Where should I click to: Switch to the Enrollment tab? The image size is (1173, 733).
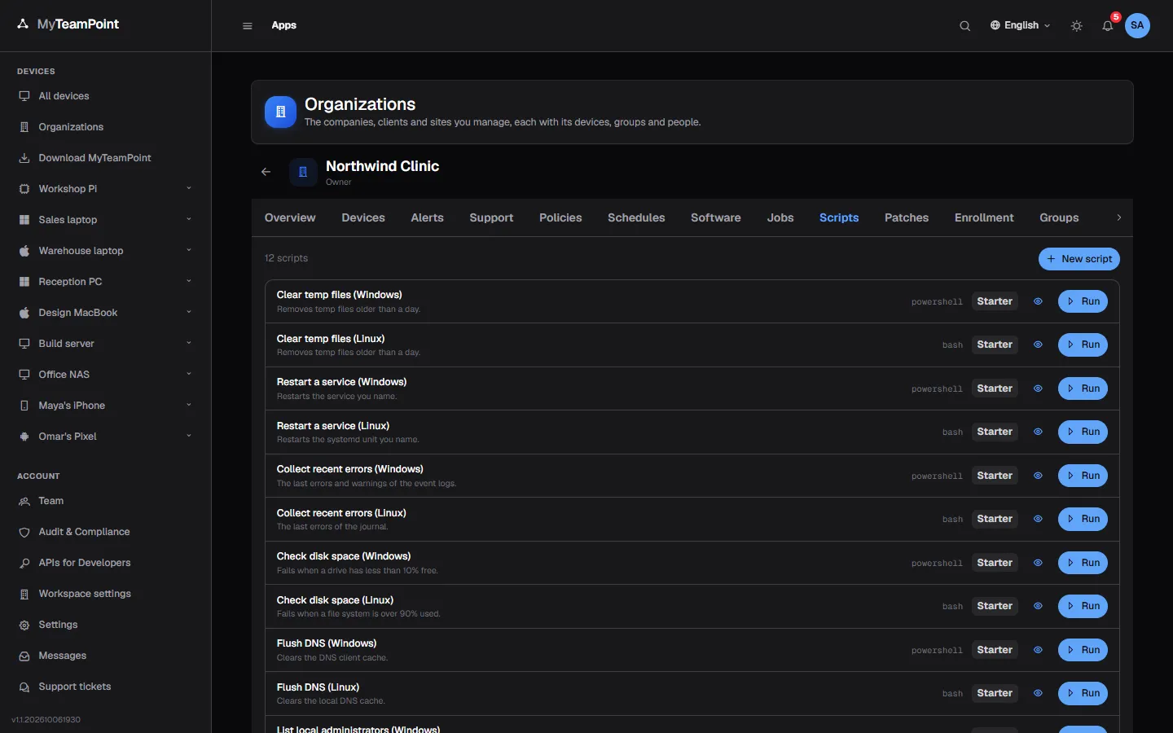(x=984, y=217)
